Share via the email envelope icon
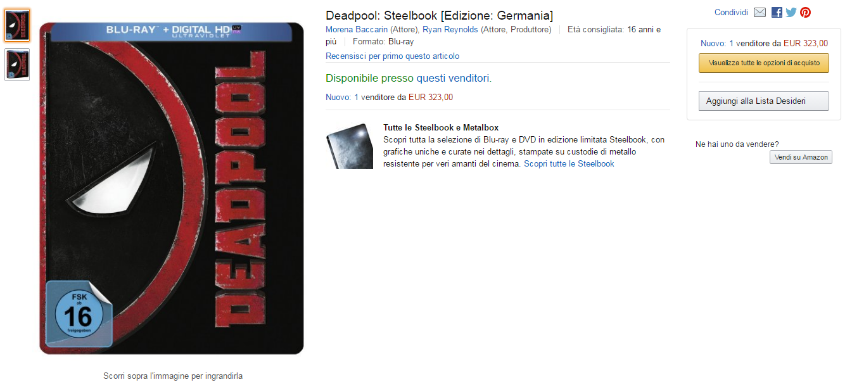The image size is (852, 387). tap(760, 13)
